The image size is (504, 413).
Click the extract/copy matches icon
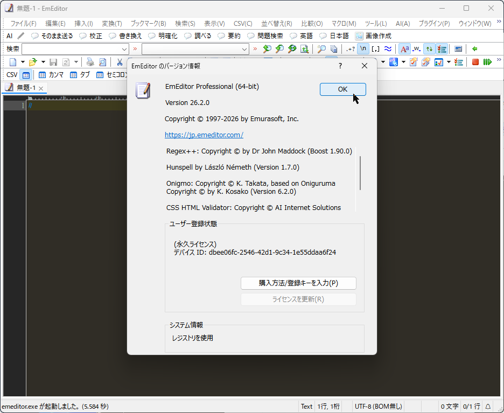pos(334,49)
